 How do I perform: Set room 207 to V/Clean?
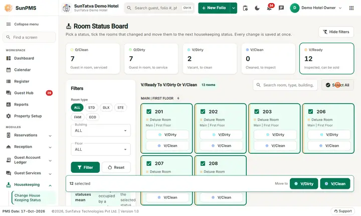click(167, 197)
